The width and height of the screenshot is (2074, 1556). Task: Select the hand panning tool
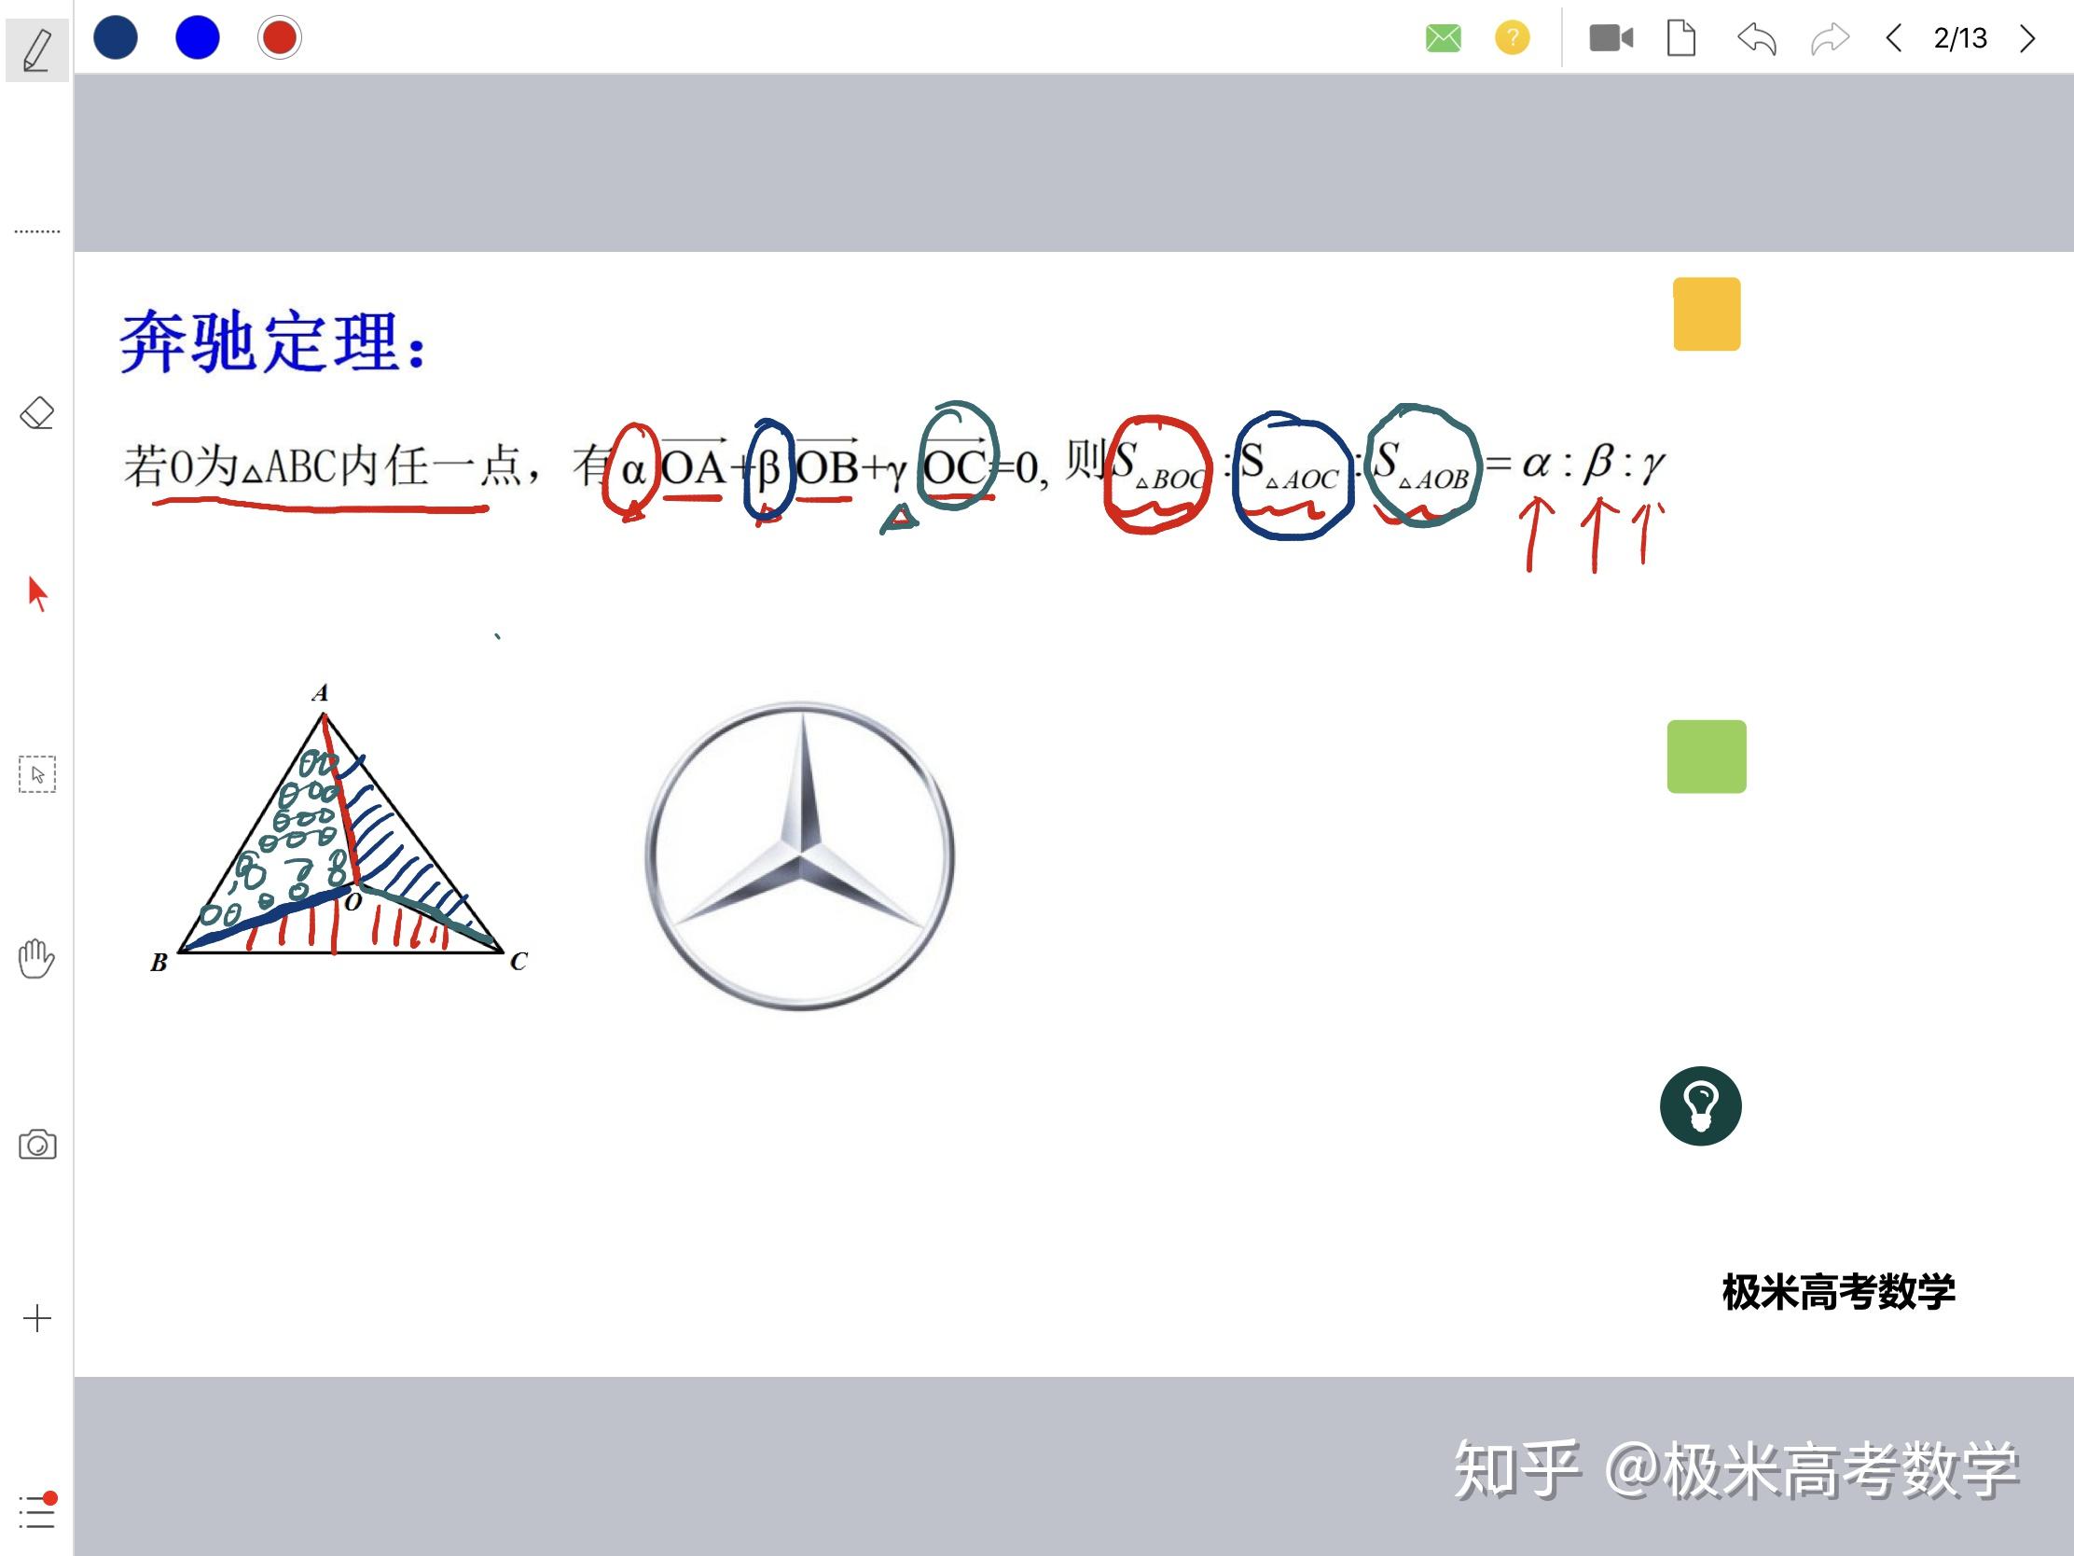(35, 960)
